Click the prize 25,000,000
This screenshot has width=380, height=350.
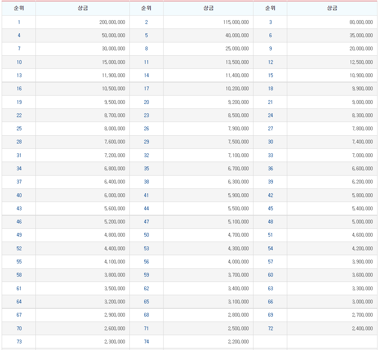pos(237,49)
